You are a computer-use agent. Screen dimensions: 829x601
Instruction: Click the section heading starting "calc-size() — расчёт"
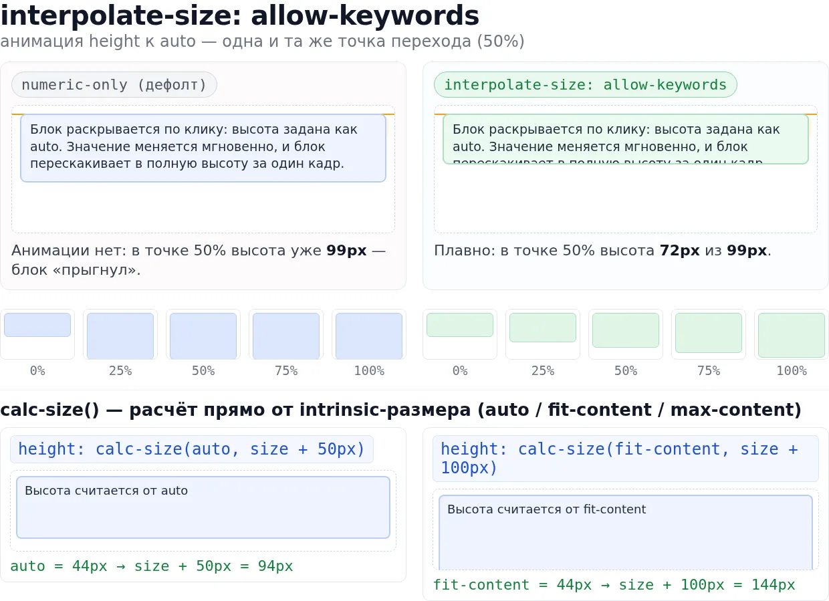coord(401,410)
